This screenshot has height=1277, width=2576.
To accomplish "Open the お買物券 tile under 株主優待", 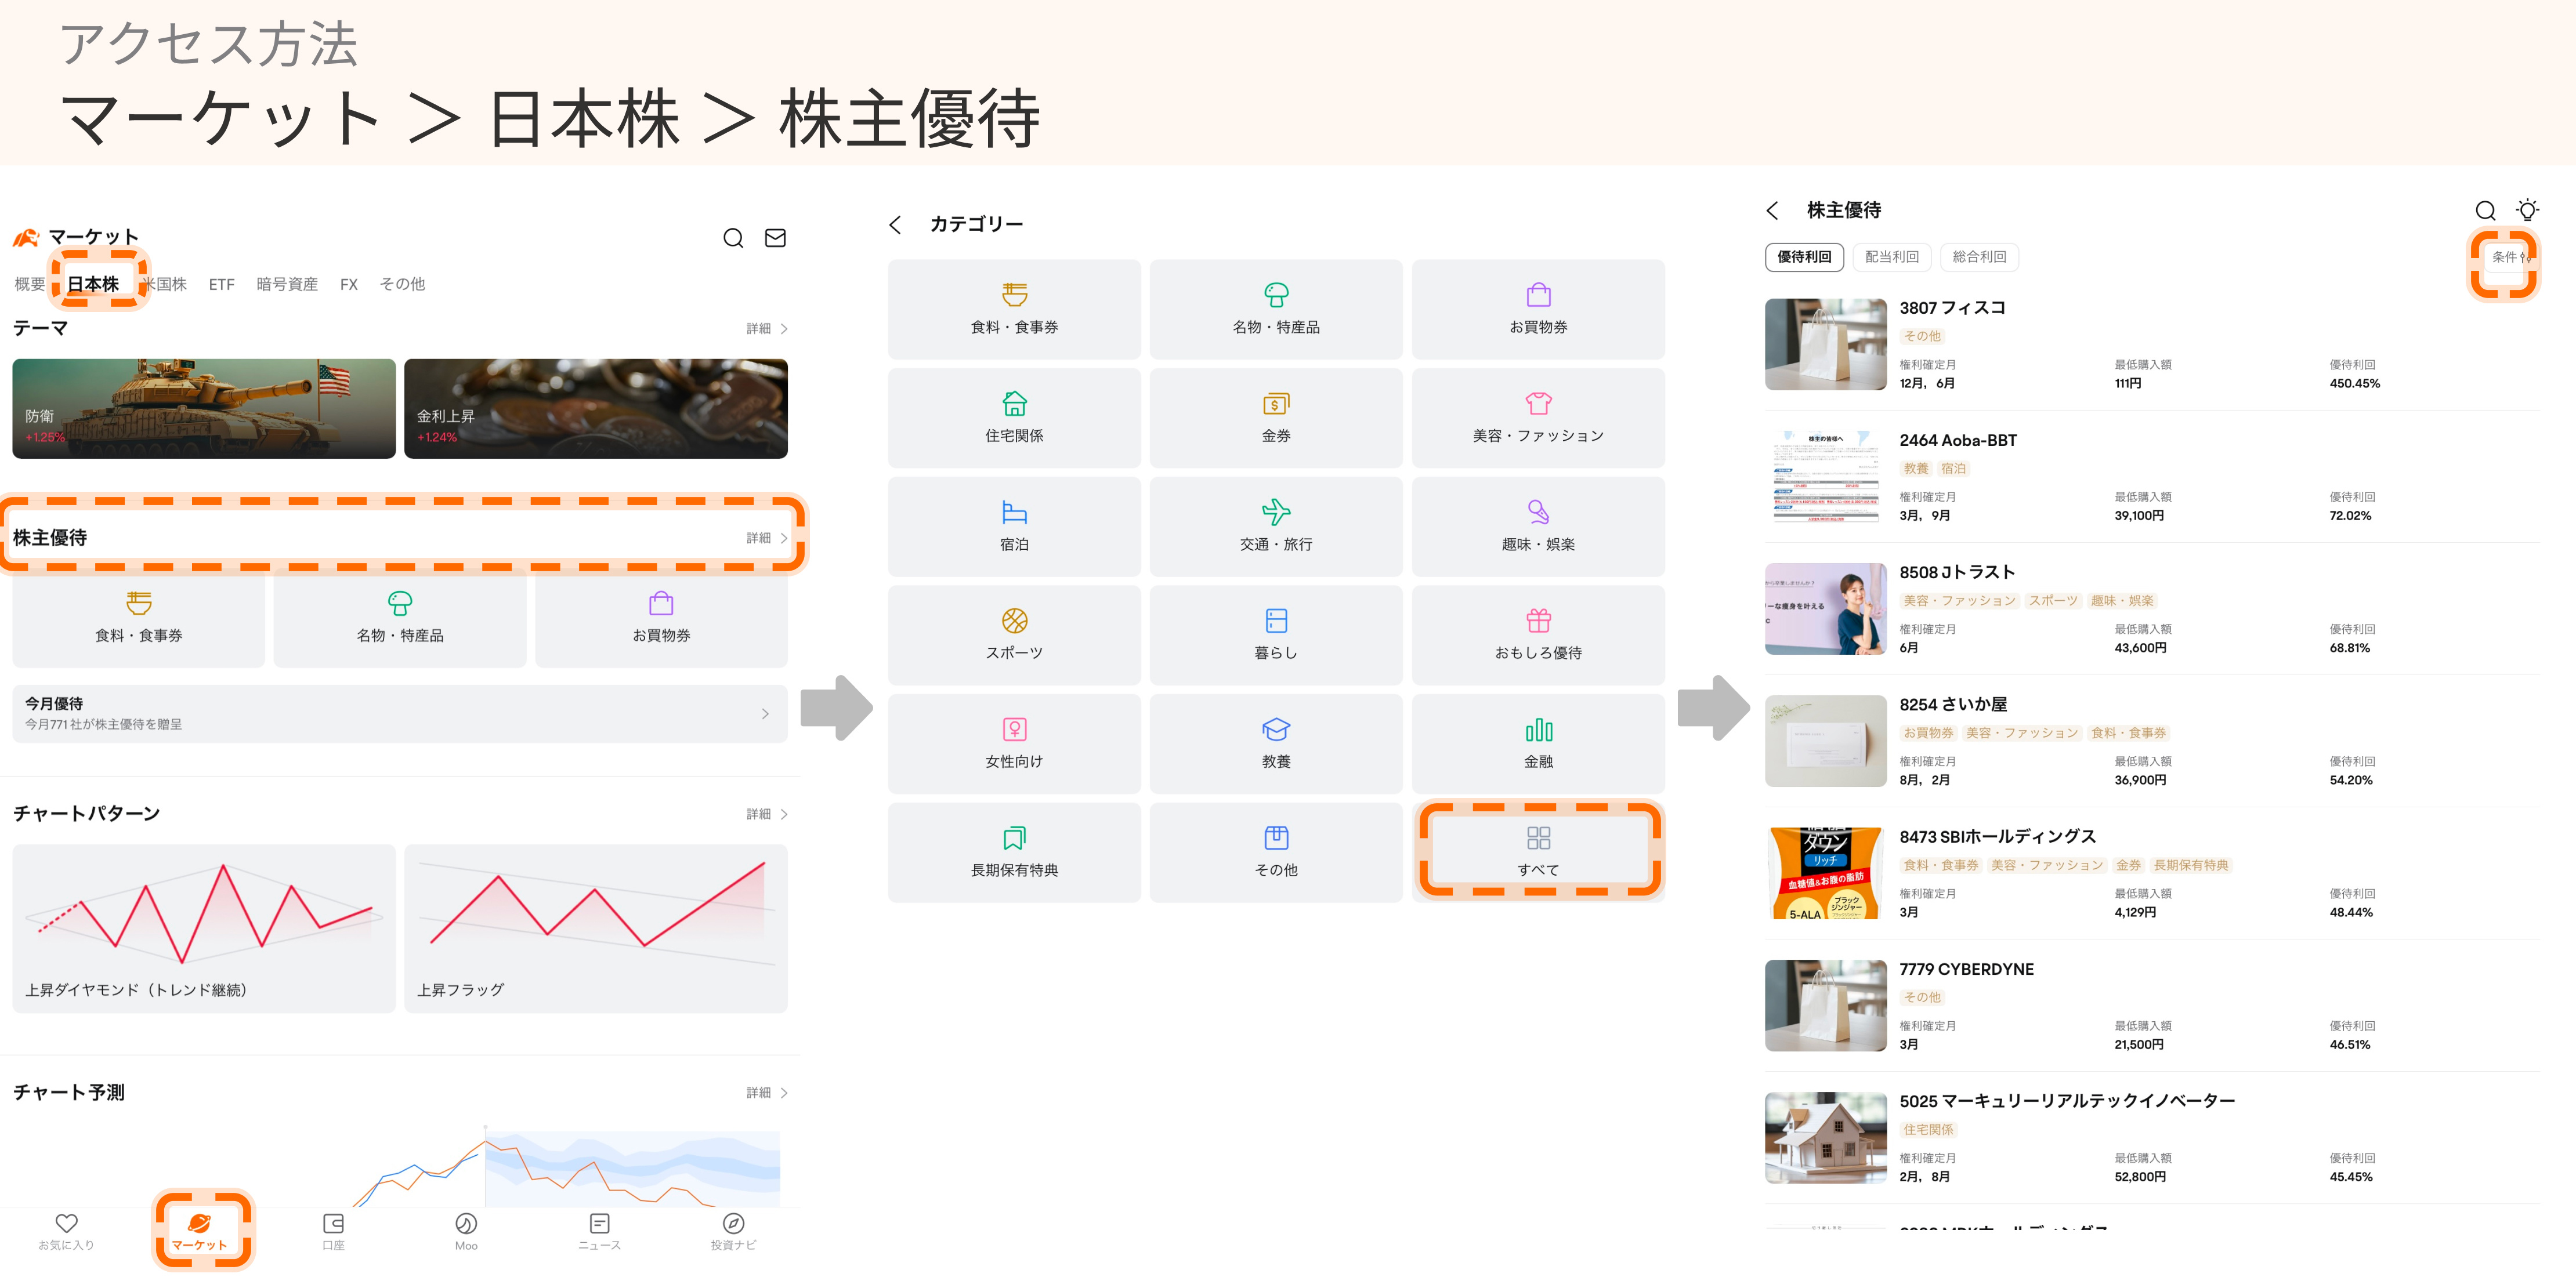I will click(661, 619).
